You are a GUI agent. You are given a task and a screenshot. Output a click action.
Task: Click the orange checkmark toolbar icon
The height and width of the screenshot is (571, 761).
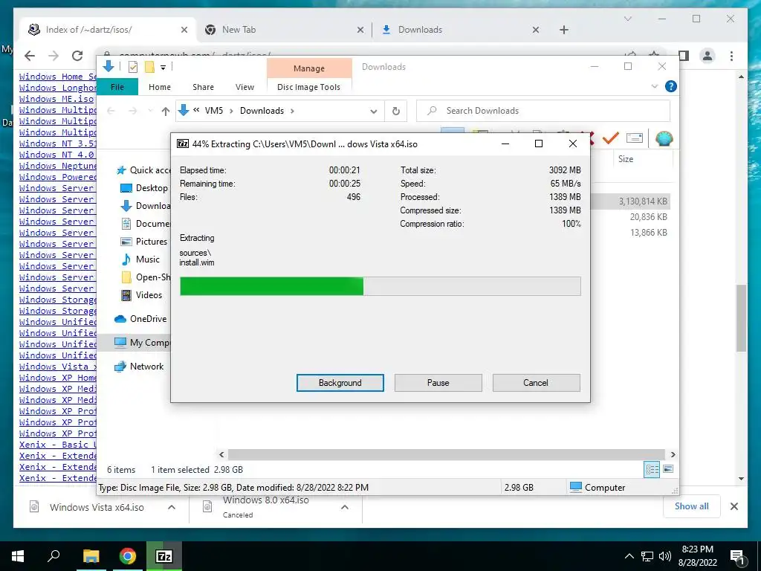pyautogui.click(x=611, y=138)
